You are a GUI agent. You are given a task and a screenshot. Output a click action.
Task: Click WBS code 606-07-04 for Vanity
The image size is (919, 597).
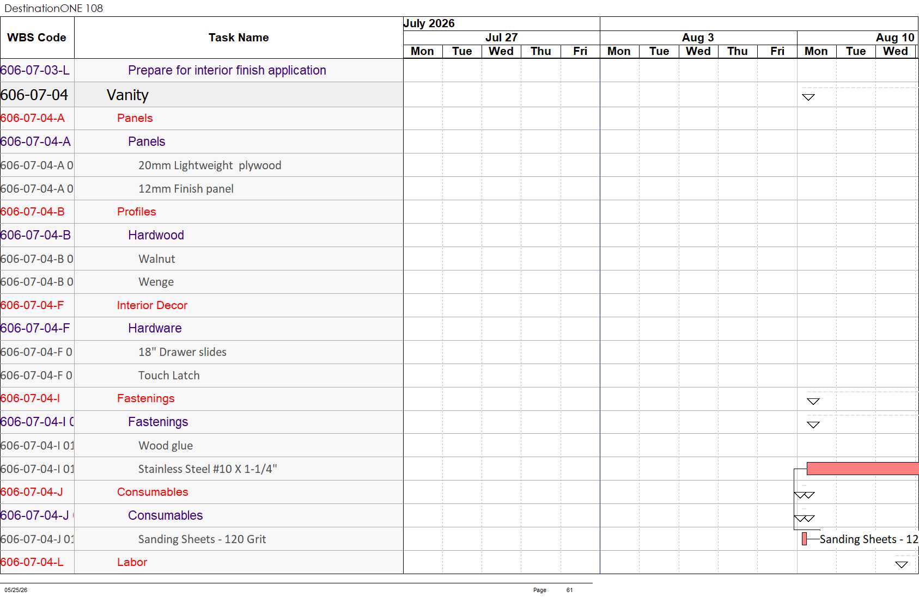[x=34, y=95]
